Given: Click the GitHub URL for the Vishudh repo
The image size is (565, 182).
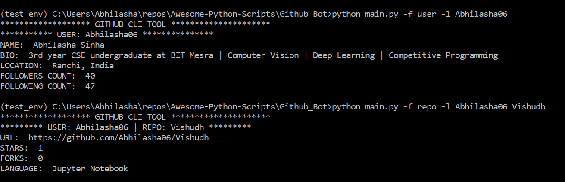Looking at the screenshot, I should (x=119, y=138).
